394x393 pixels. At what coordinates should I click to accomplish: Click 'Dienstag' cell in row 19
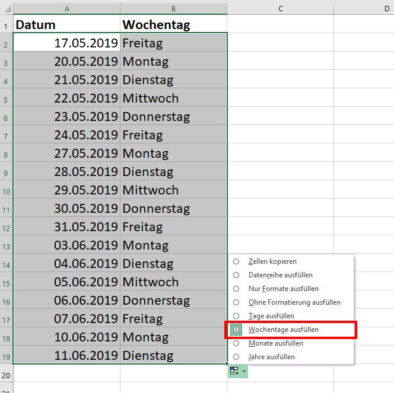[x=174, y=354]
